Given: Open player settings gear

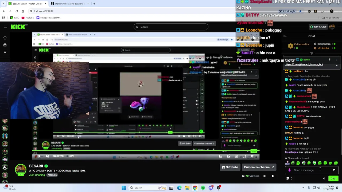Looking at the screenshot, I should (252, 156).
